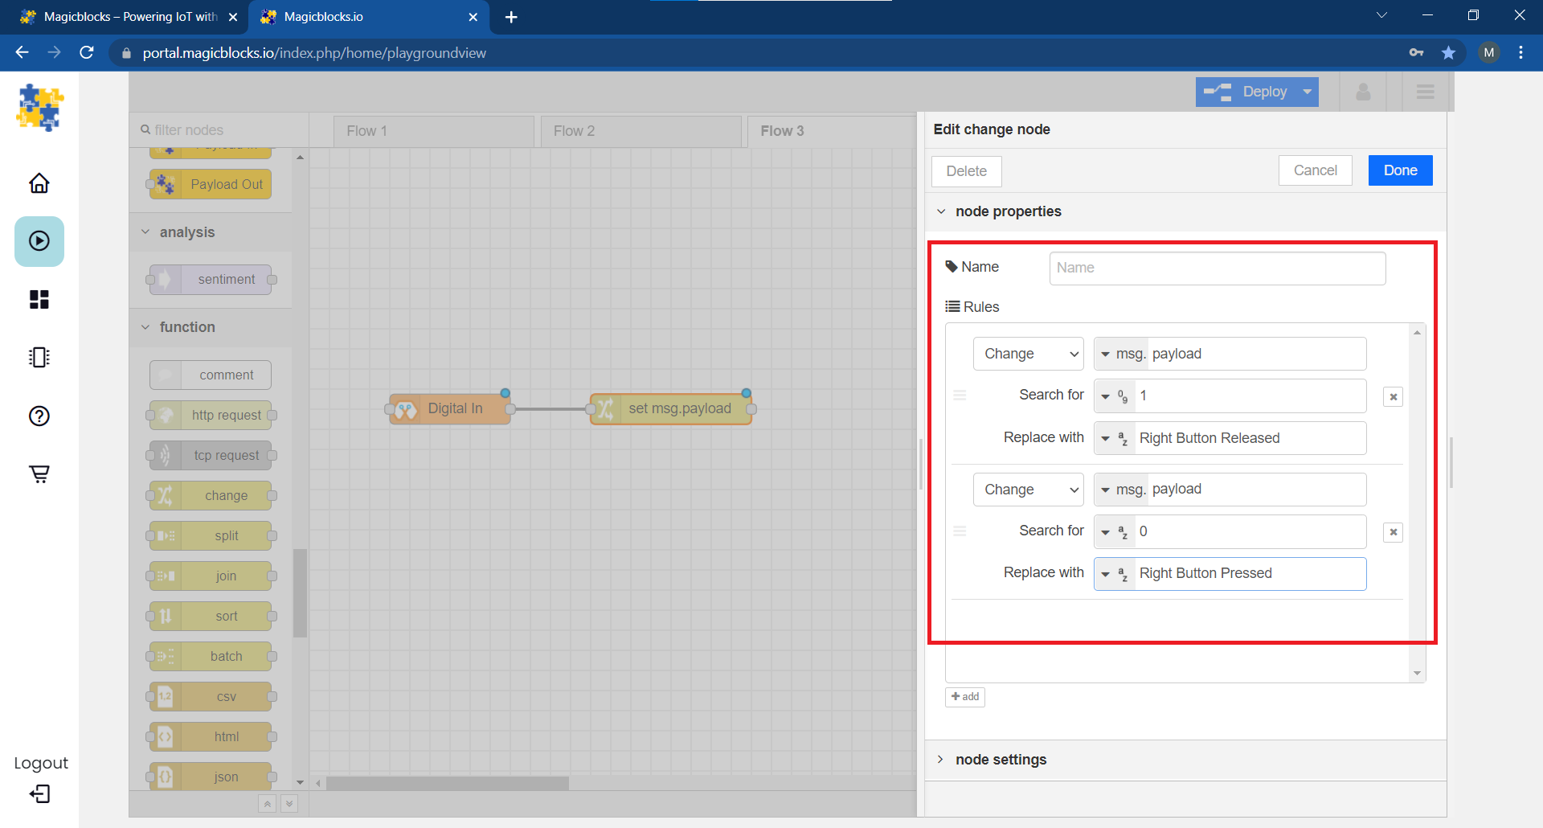Open the Dashboard grid icon in sidebar
Image resolution: width=1543 pixels, height=828 pixels.
pyautogui.click(x=39, y=299)
